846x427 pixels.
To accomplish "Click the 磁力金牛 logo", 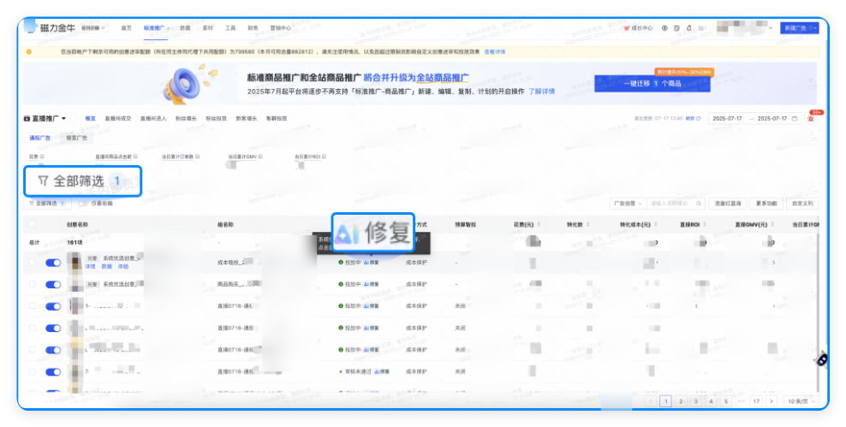I will [x=50, y=27].
